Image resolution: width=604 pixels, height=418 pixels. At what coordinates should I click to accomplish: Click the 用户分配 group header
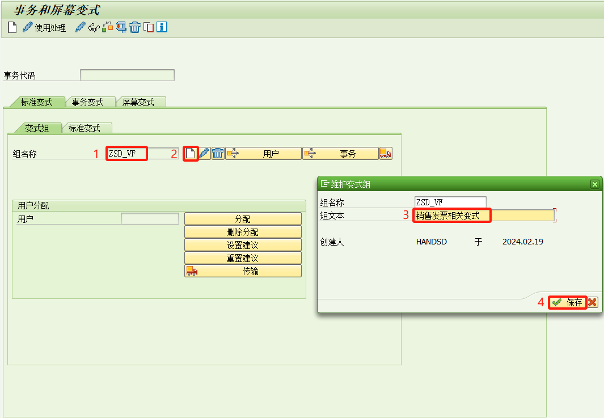[x=33, y=205]
